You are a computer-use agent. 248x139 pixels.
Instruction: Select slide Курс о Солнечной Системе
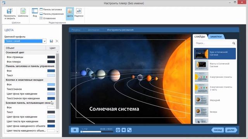pos(215,54)
